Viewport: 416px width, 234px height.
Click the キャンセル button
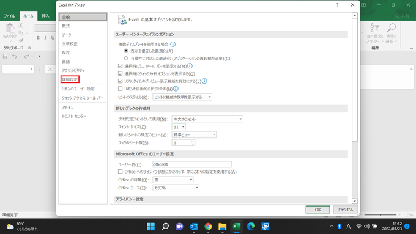pyautogui.click(x=346, y=210)
